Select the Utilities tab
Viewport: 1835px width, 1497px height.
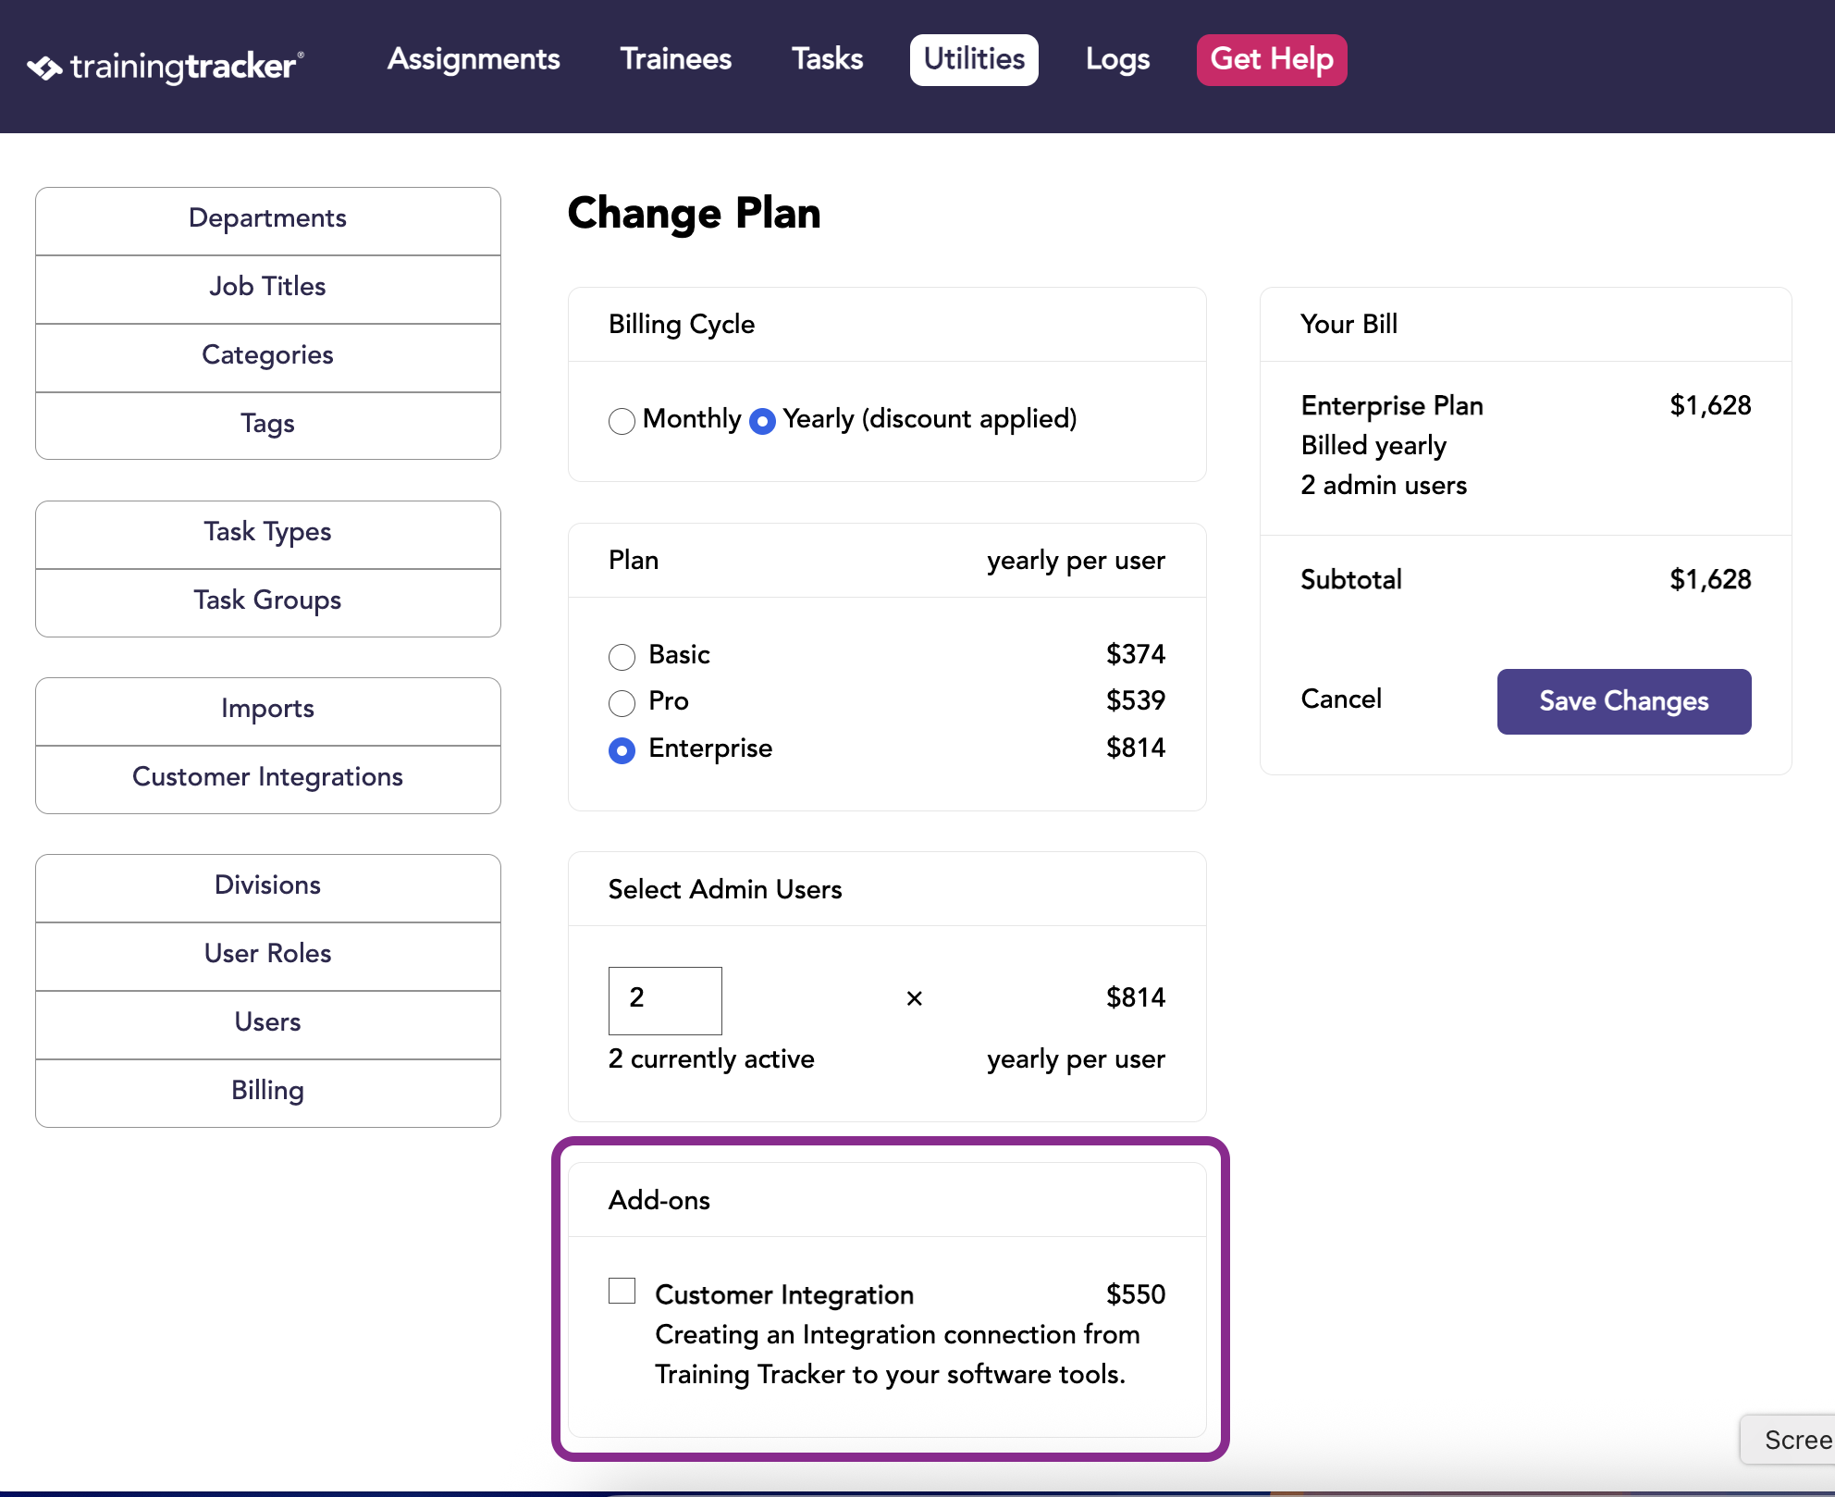click(974, 60)
